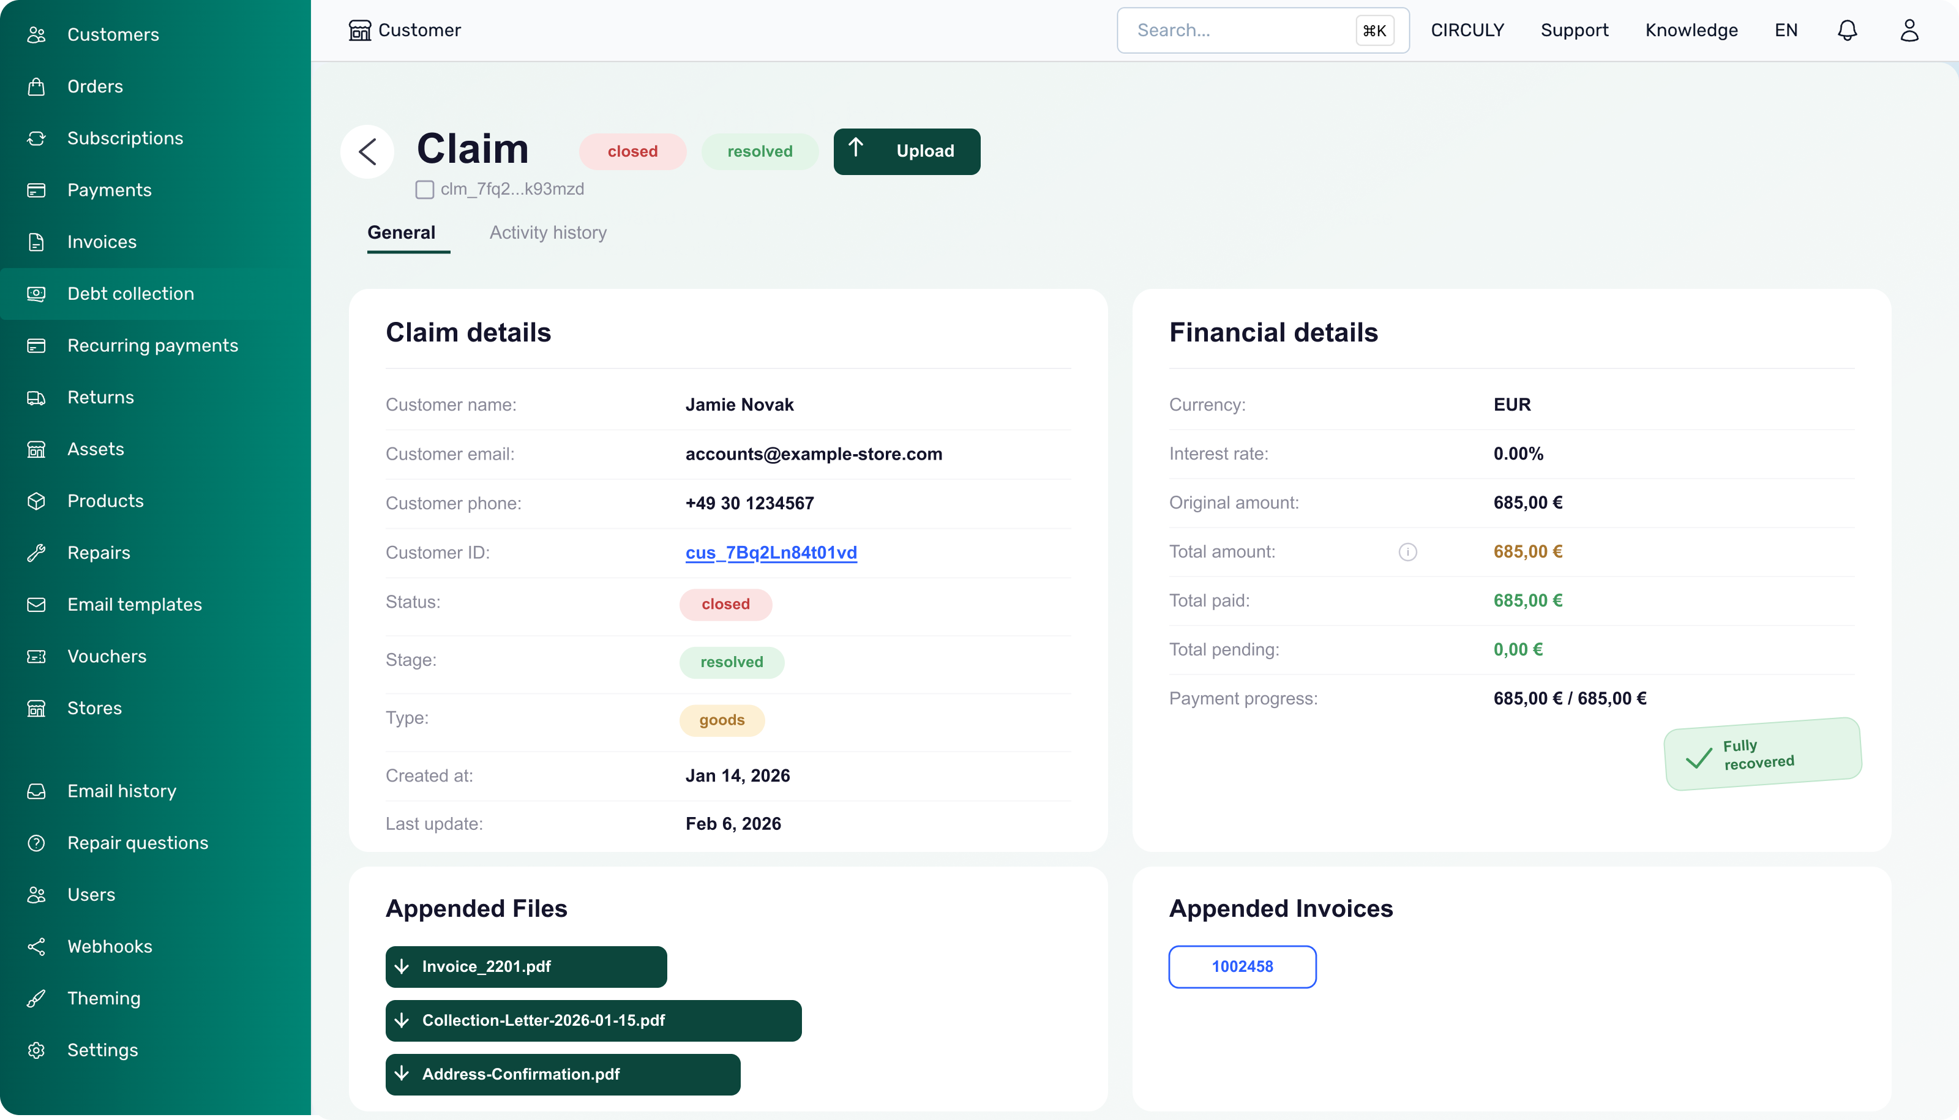Open notifications bell
This screenshot has width=1959, height=1120.
1848,31
